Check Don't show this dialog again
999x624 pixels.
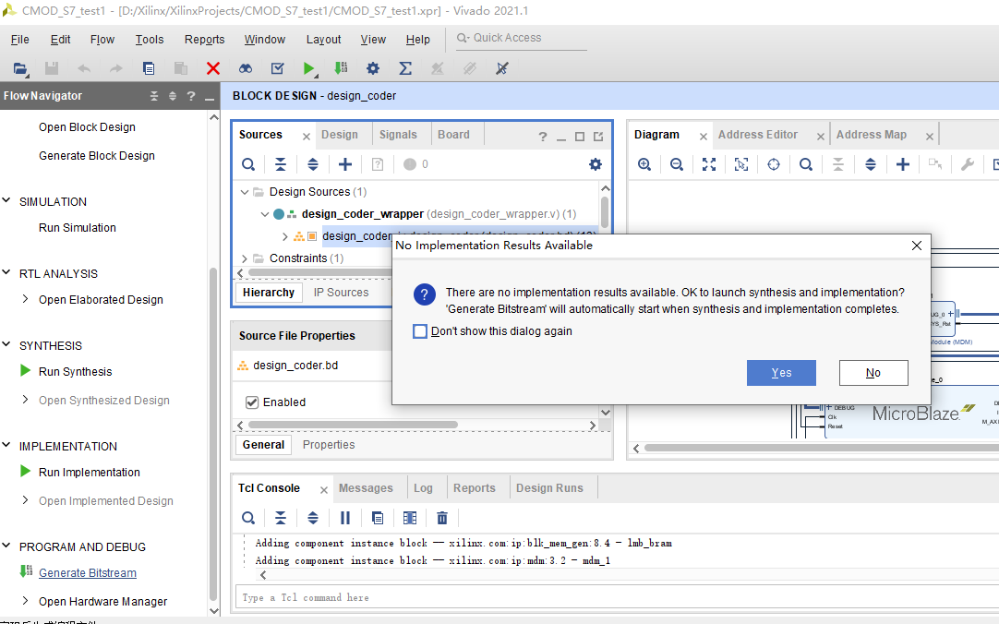pyautogui.click(x=420, y=331)
